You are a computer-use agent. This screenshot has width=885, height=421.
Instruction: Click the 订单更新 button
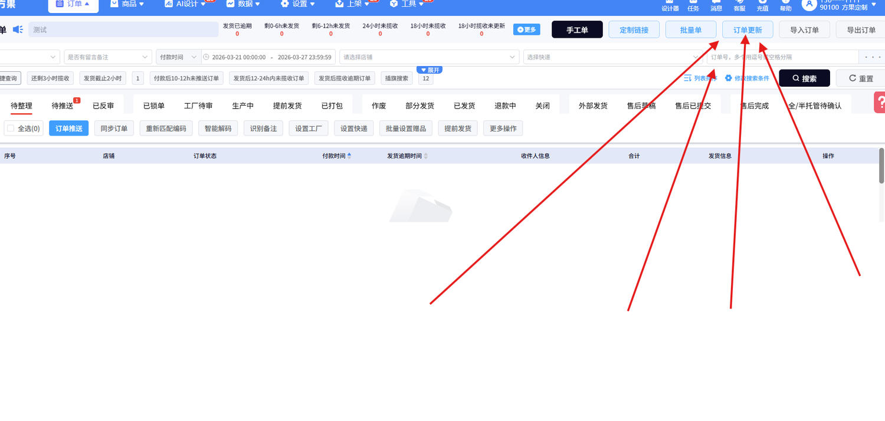pos(748,29)
